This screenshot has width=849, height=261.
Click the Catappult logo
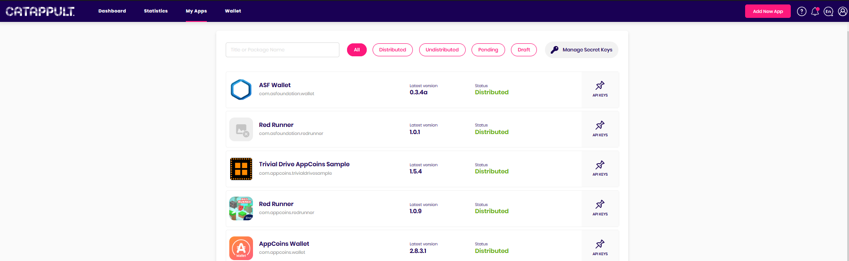click(40, 11)
